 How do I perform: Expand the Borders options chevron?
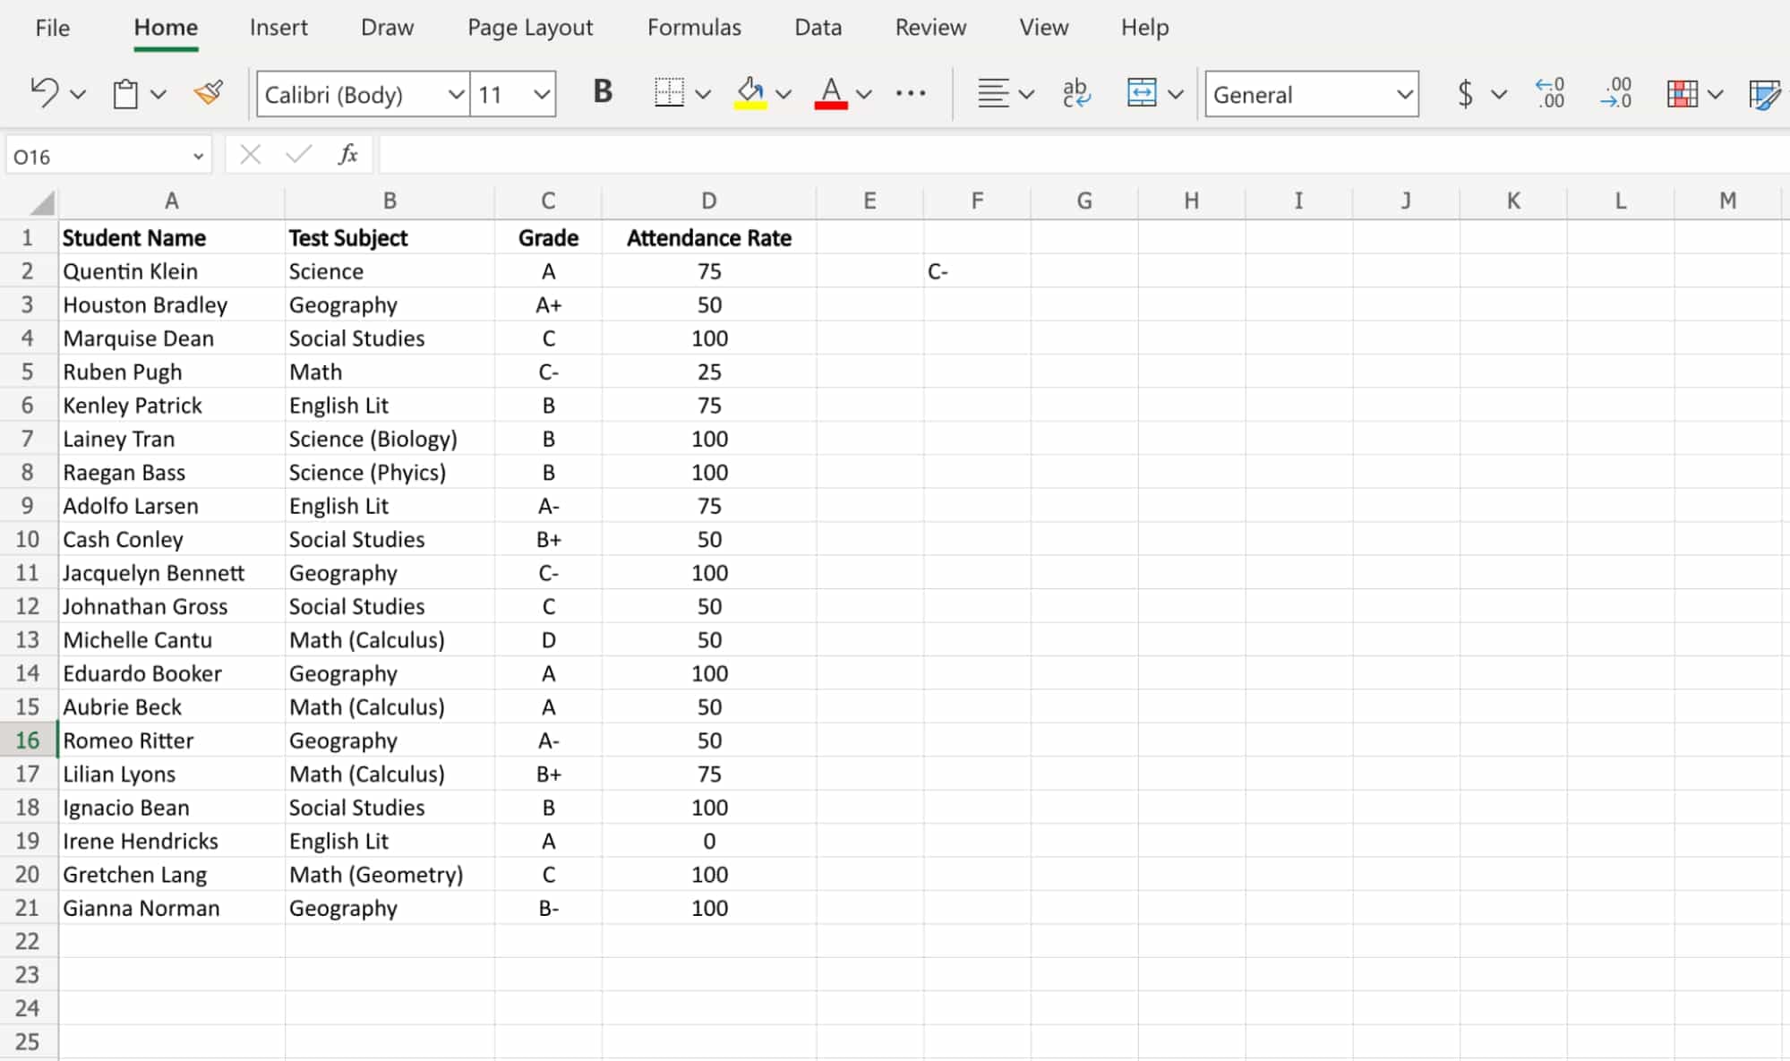[x=705, y=93]
